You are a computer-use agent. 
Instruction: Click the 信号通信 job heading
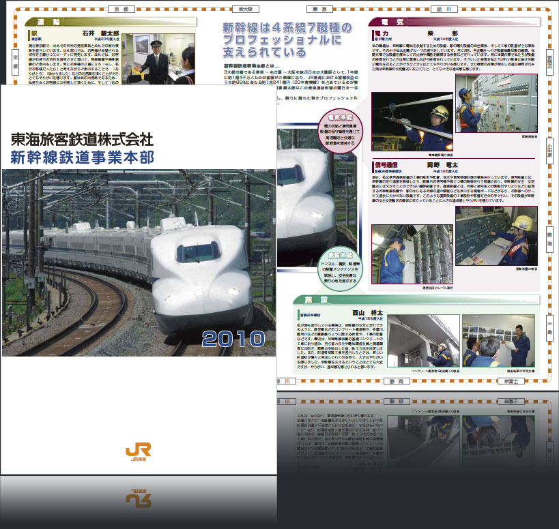[386, 165]
